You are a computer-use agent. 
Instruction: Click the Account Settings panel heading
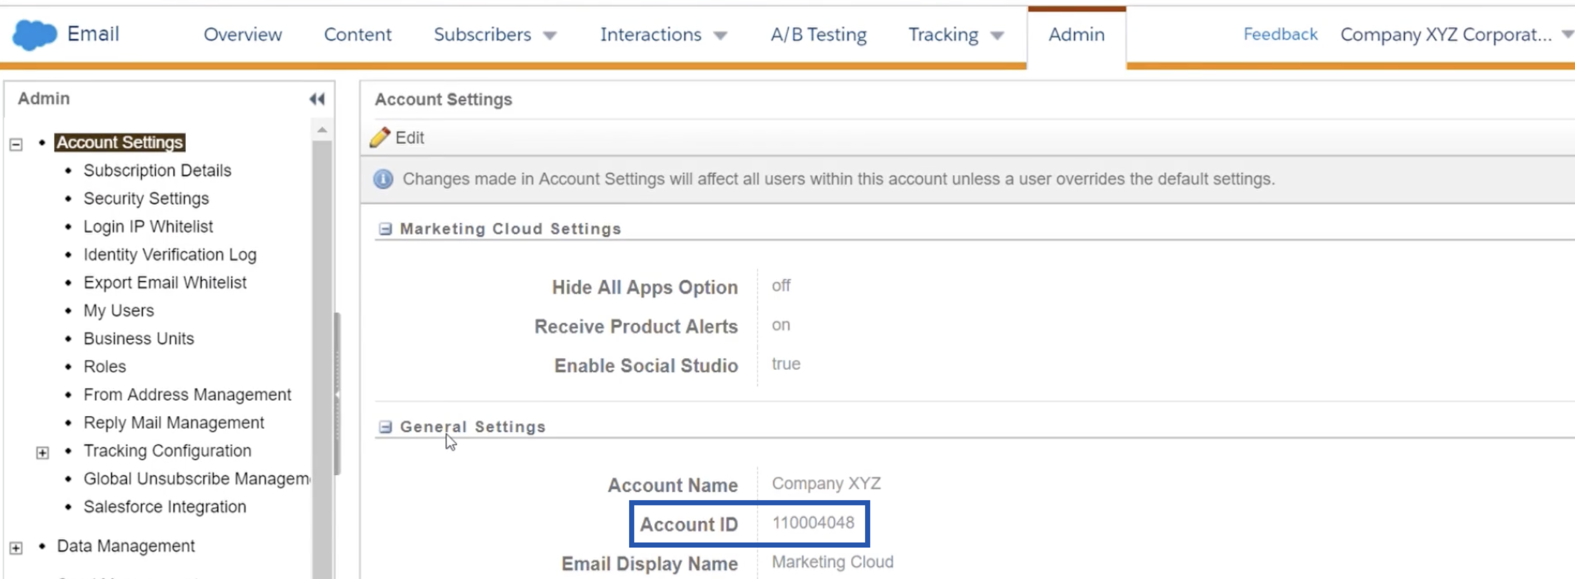(x=443, y=99)
